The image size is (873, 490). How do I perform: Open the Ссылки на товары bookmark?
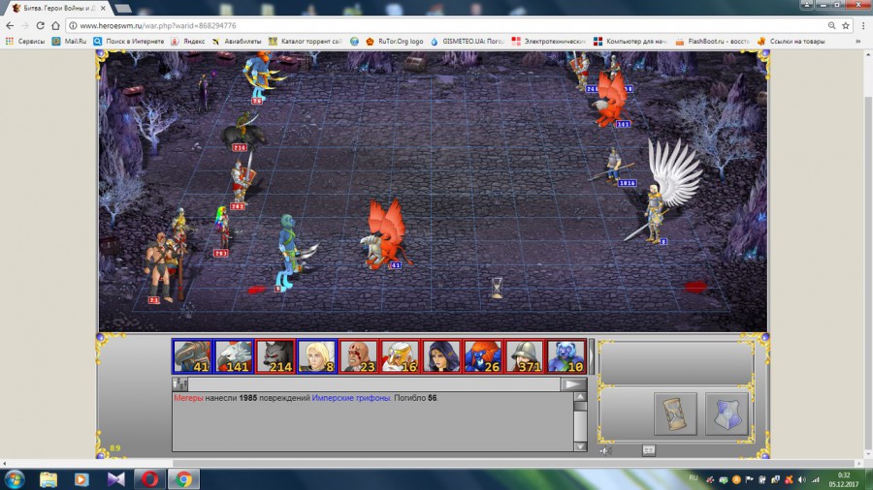click(x=792, y=41)
